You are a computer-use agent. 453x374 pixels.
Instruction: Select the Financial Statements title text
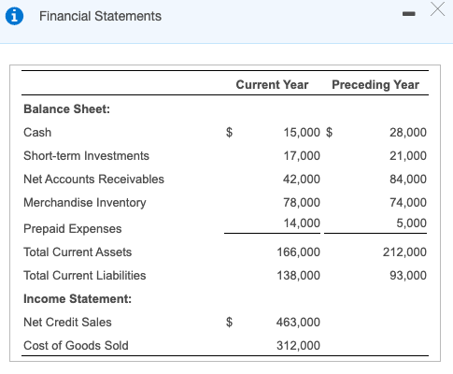pos(100,16)
